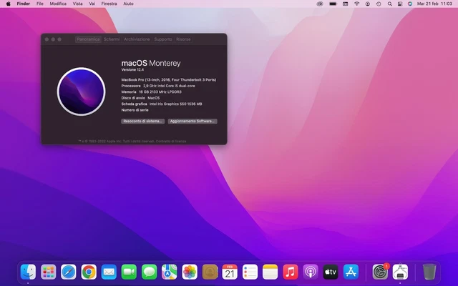Open Finder from the Dock
The width and height of the screenshot is (458, 286).
[x=28, y=272]
